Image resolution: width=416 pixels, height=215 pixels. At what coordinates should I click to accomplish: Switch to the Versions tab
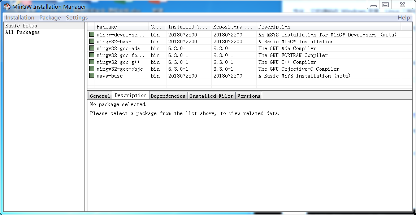tap(249, 96)
